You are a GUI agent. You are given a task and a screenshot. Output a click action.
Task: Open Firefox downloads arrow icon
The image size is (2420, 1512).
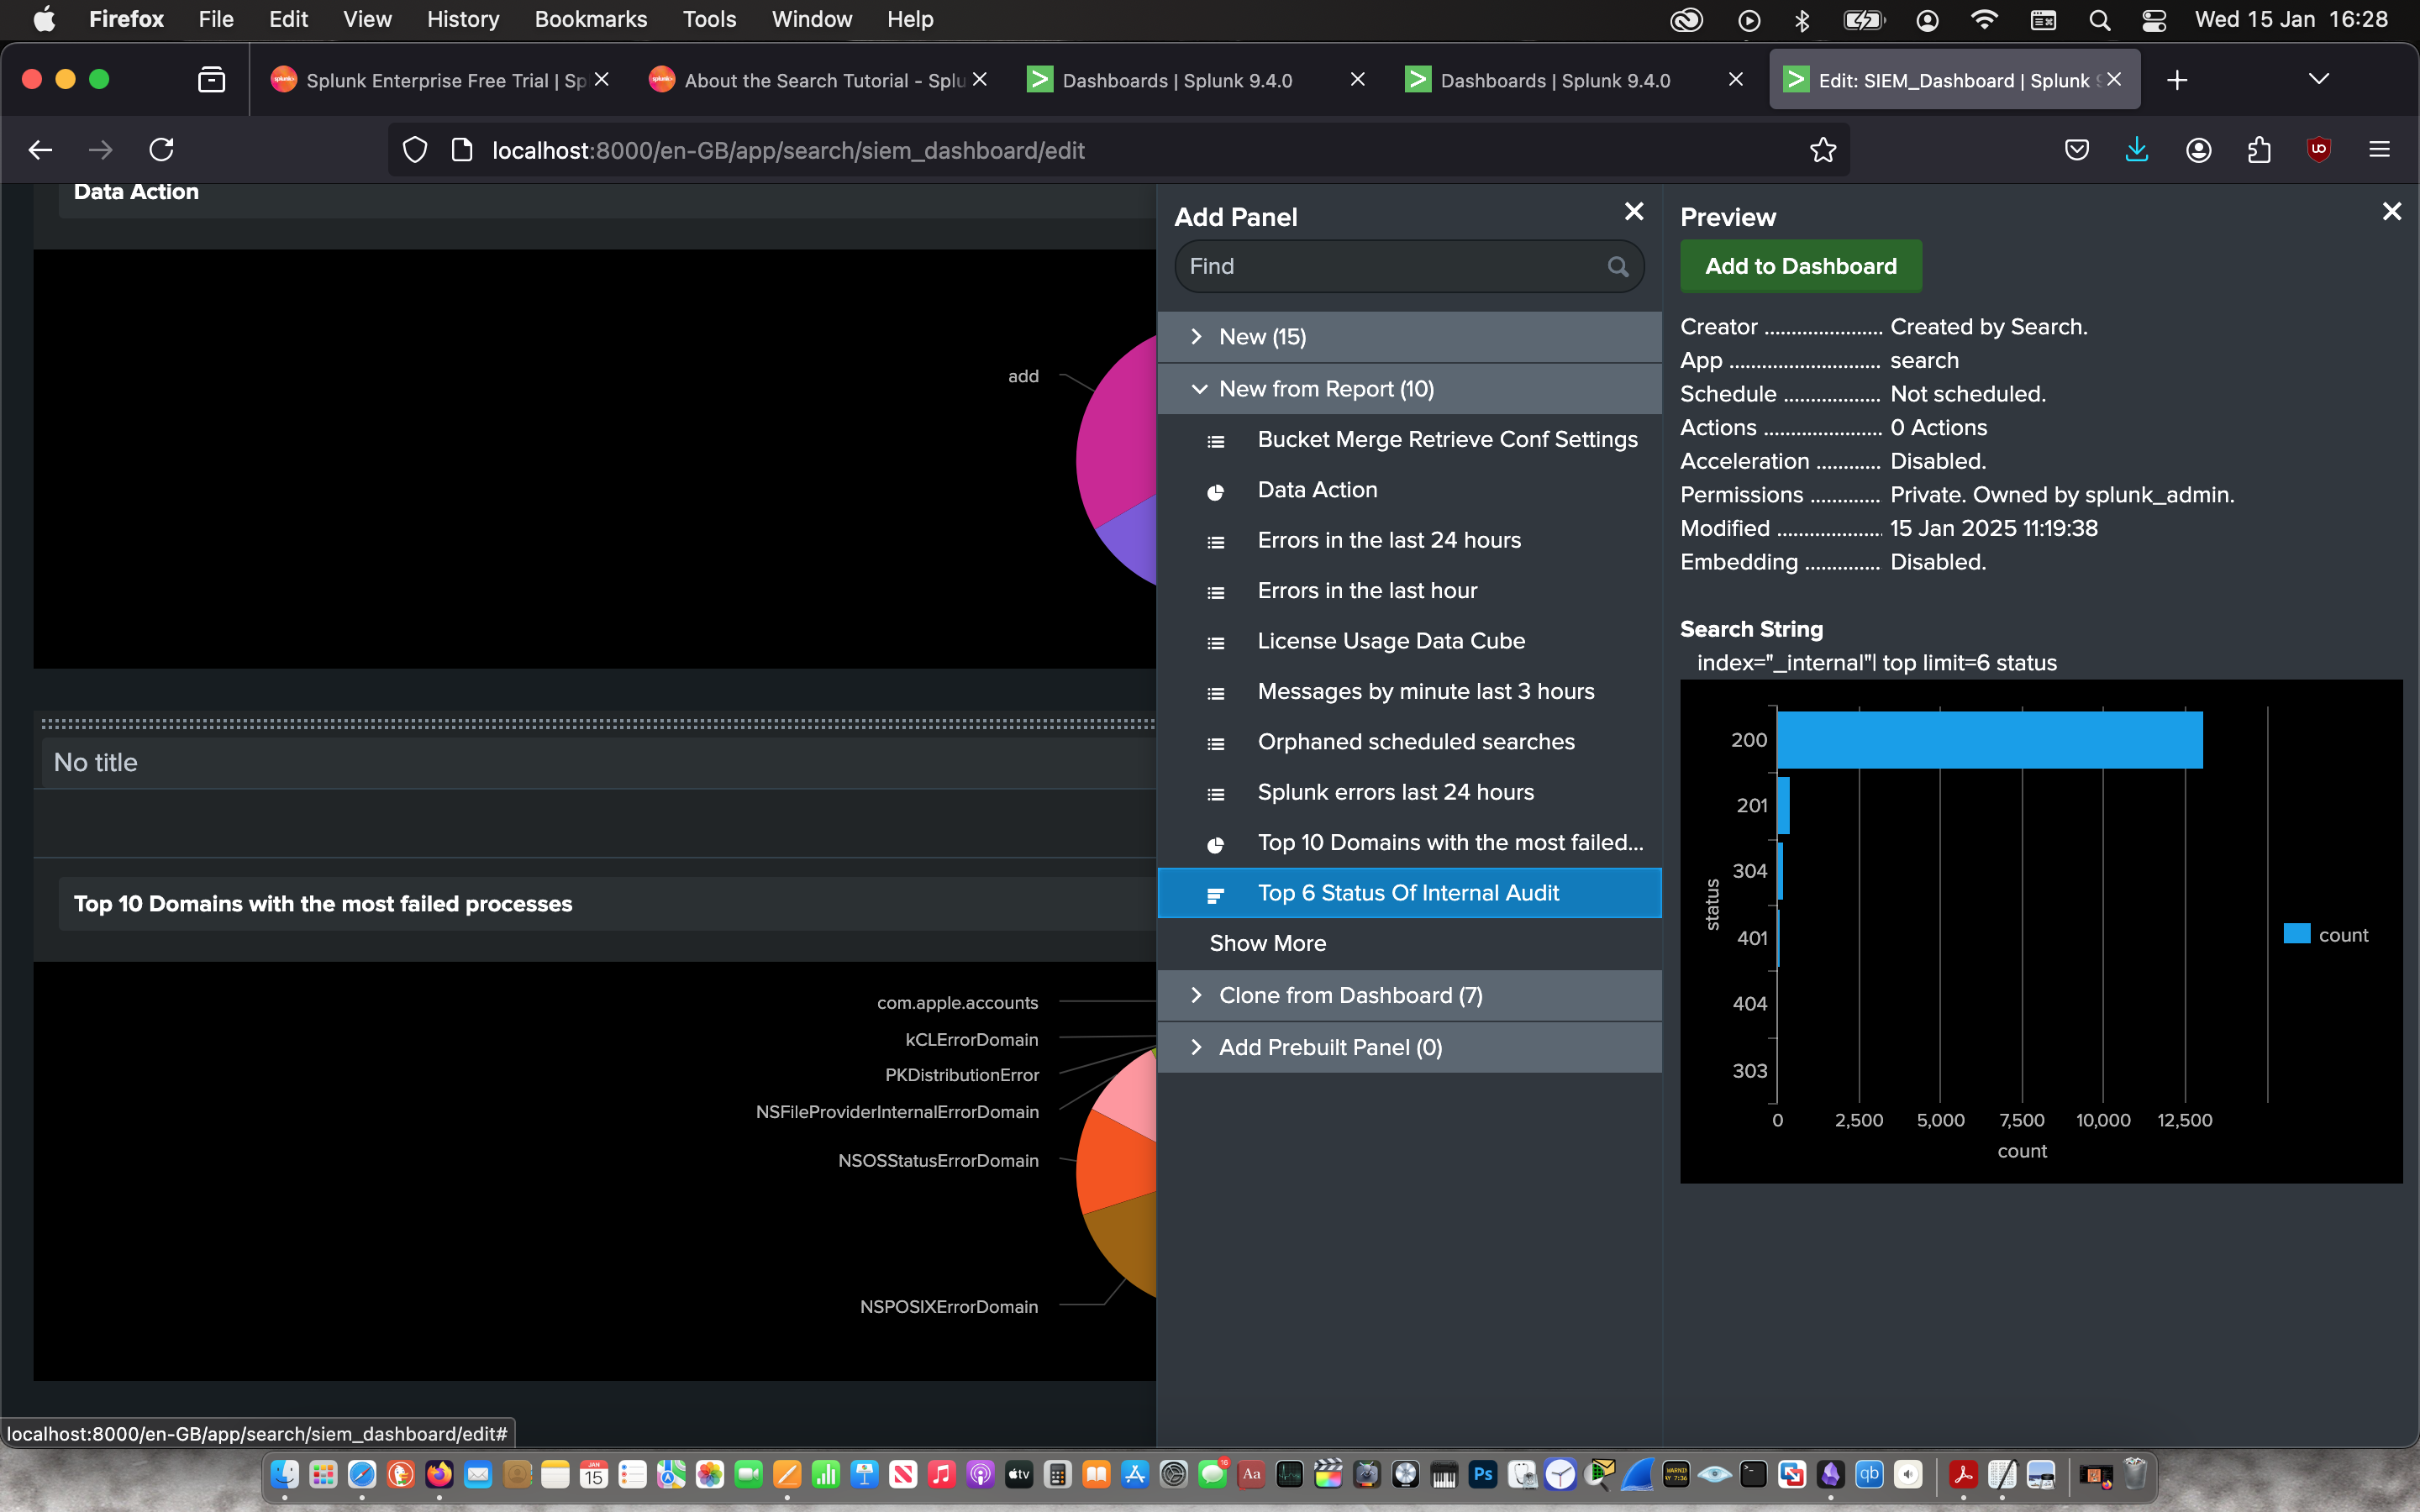coord(2136,150)
